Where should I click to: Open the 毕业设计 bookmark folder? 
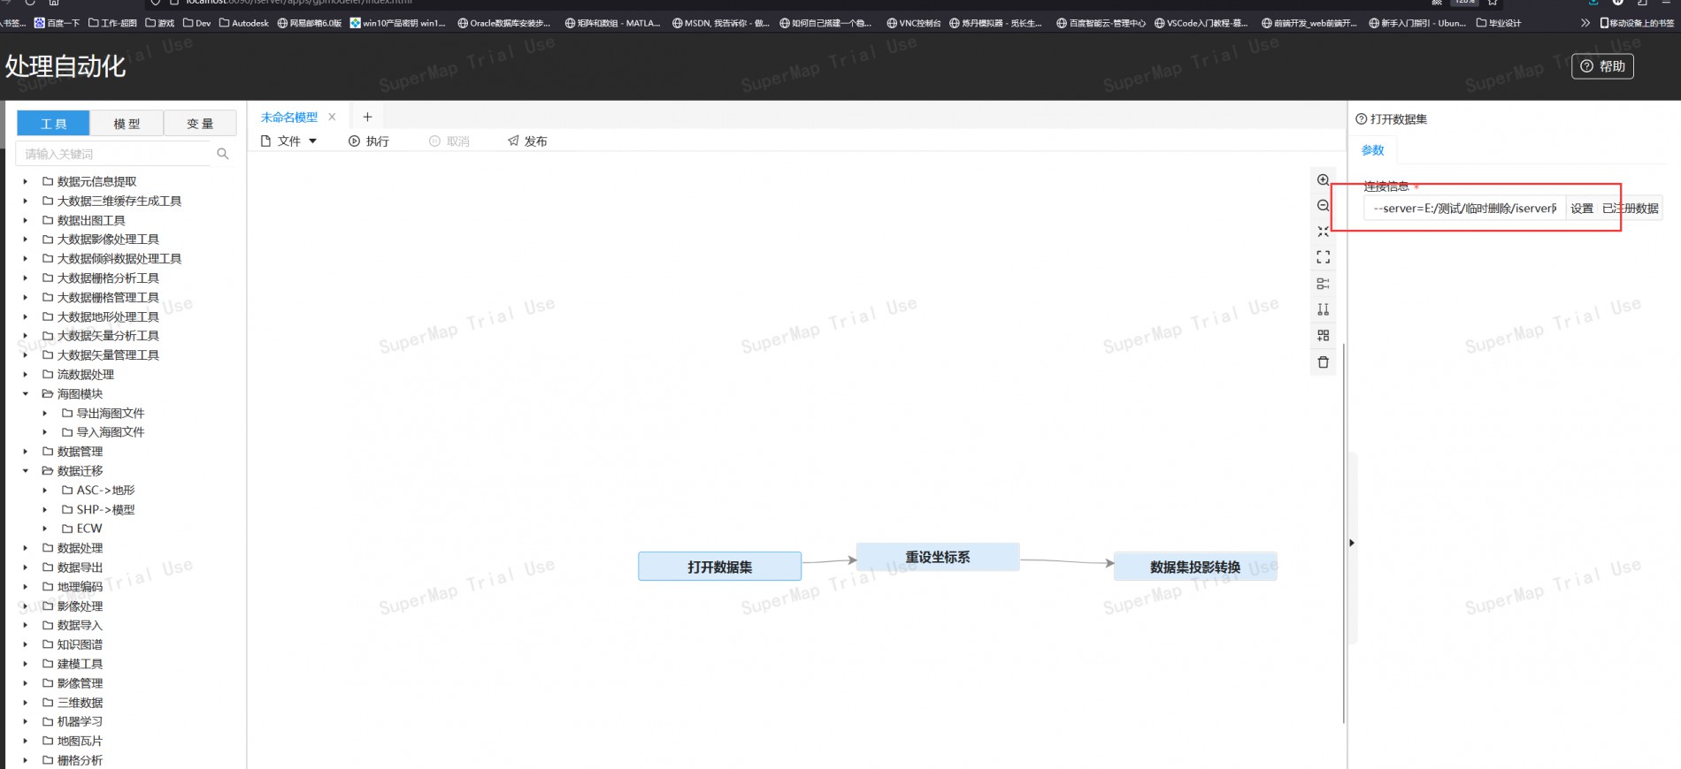pos(1499,23)
